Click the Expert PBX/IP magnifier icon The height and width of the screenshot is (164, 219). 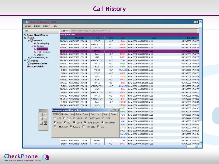32,57
